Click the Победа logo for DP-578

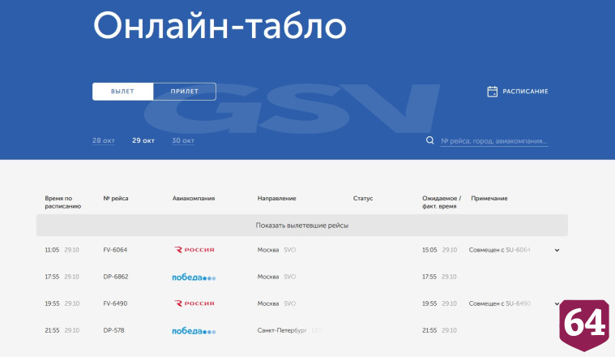(x=194, y=331)
